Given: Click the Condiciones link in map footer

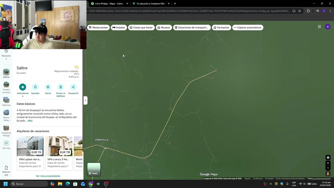Looking at the screenshot, I should tap(258, 179).
